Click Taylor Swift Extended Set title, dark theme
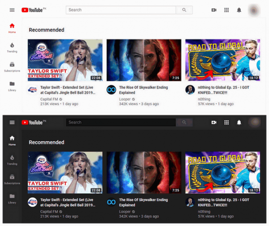The height and width of the screenshot is (226, 269). click(68, 203)
